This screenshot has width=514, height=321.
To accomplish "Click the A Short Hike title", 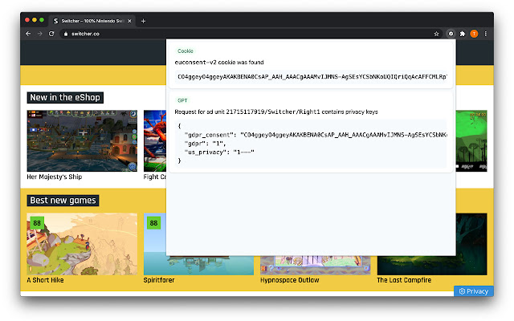I will pos(45,280).
